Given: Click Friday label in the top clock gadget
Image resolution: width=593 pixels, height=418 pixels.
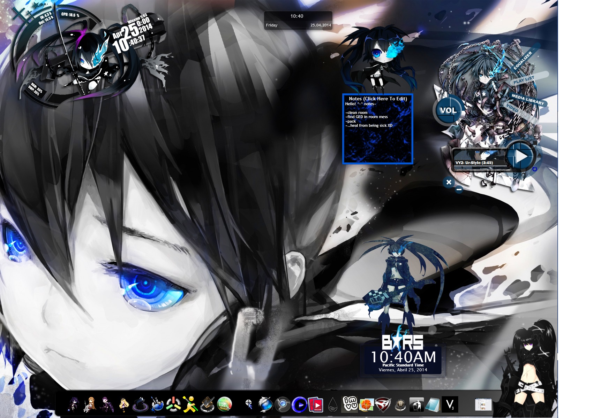Looking at the screenshot, I should point(272,25).
